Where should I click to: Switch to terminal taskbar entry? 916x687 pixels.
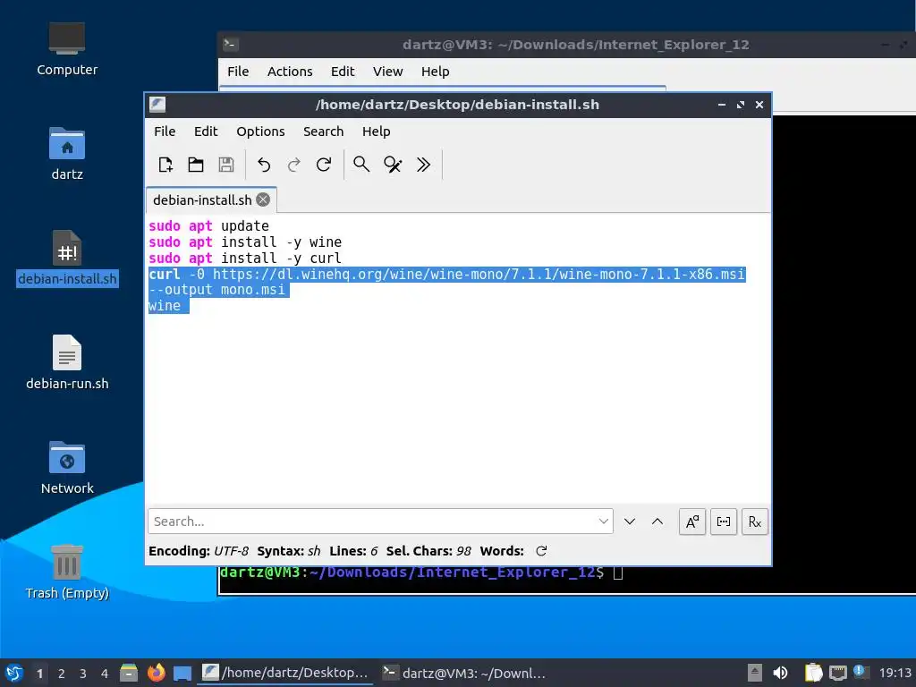click(x=464, y=673)
